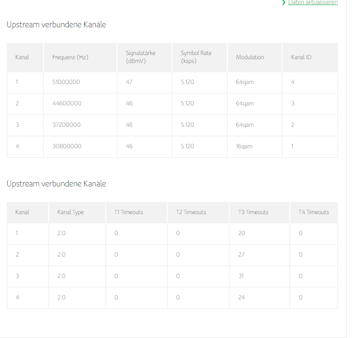Click the Modulation column header
The height and width of the screenshot is (338, 361).
pyautogui.click(x=250, y=57)
